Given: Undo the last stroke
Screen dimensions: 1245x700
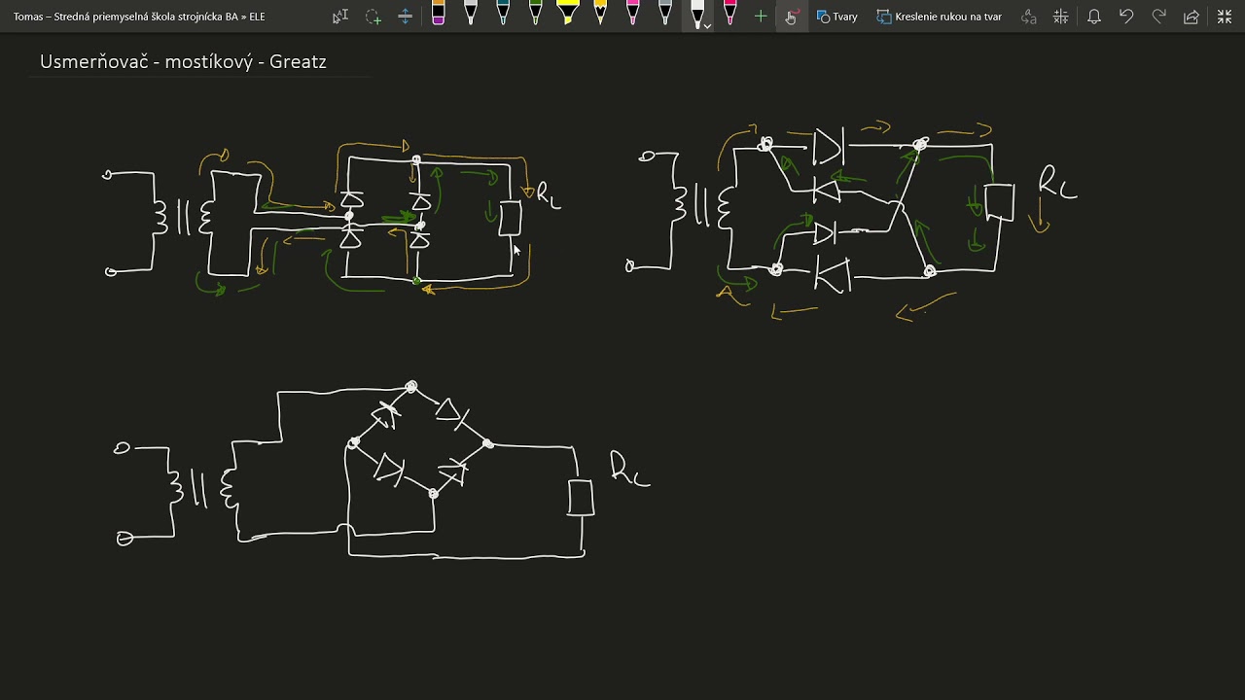Looking at the screenshot, I should pyautogui.click(x=1126, y=17).
